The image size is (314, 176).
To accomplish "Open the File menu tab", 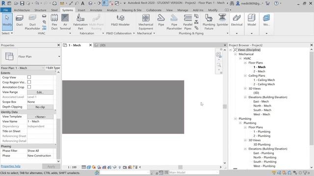I will click(x=5, y=10).
